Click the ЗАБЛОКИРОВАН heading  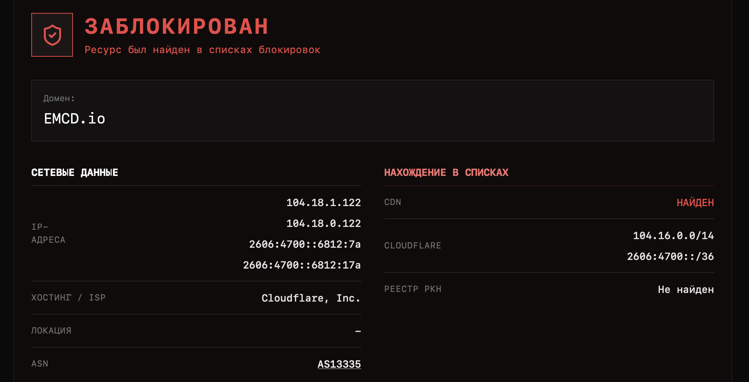(176, 27)
